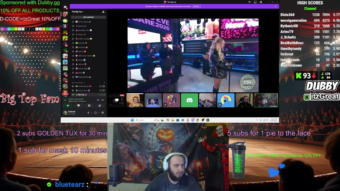Open the Discord inbox icon
This screenshot has width=340, height=191.
pyautogui.click(x=255, y=2)
